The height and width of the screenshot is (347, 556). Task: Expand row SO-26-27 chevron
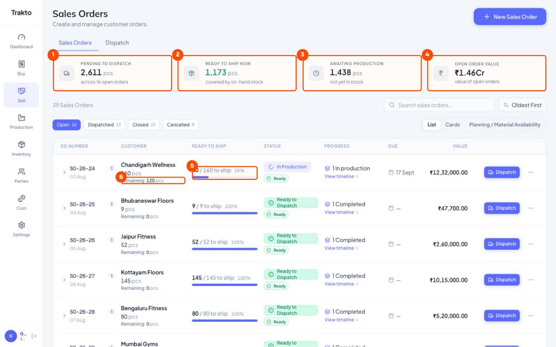(64, 280)
